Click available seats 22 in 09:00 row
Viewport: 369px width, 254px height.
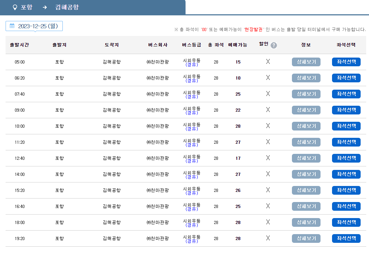(238, 110)
